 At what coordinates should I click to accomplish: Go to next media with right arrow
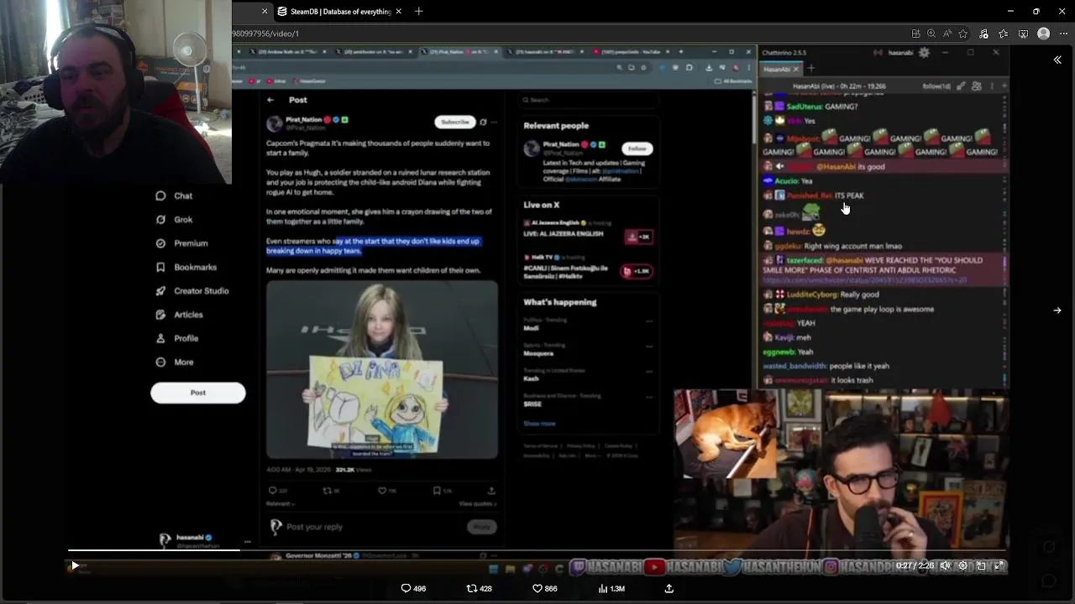click(1057, 310)
